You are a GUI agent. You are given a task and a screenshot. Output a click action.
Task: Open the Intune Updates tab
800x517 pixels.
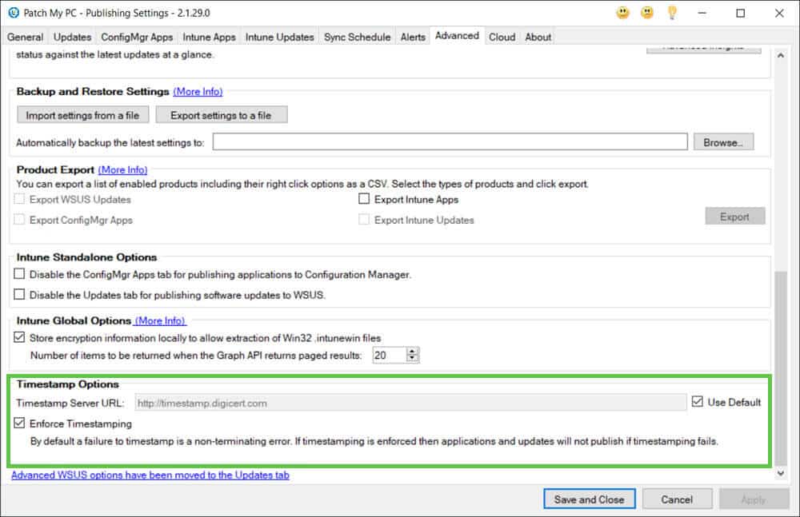tap(279, 38)
